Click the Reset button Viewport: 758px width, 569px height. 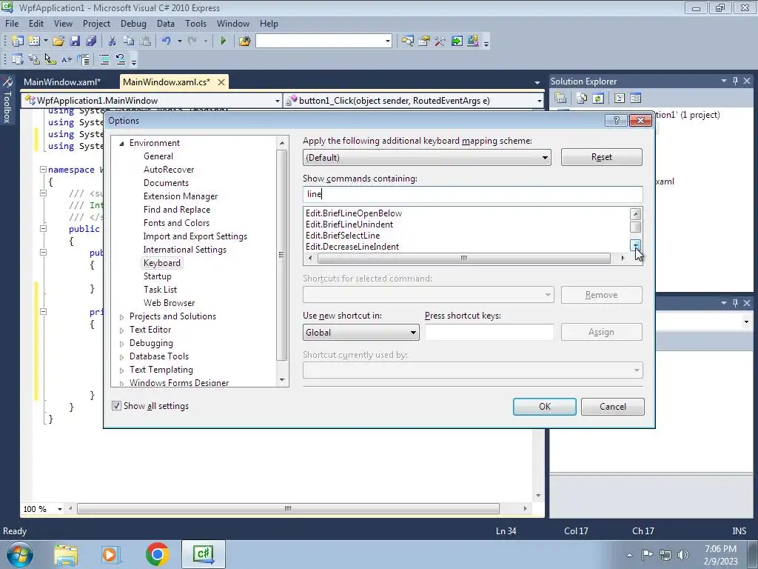tap(601, 157)
